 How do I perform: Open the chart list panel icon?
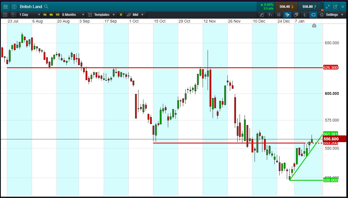[5, 14]
